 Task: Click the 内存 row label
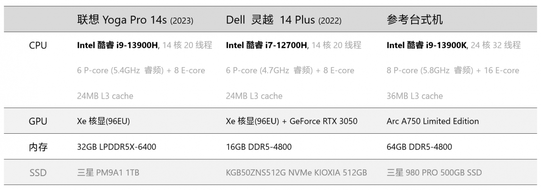pos(38,147)
